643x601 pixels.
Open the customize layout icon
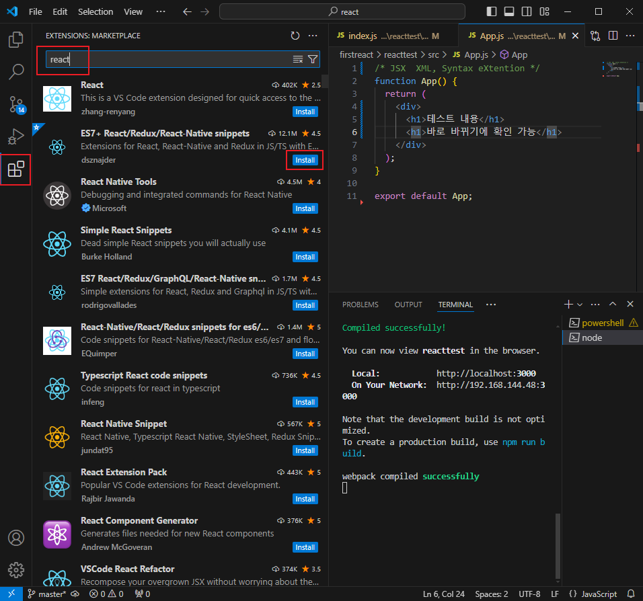pyautogui.click(x=544, y=11)
